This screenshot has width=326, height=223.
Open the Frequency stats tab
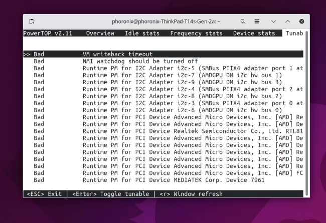[x=196, y=33]
